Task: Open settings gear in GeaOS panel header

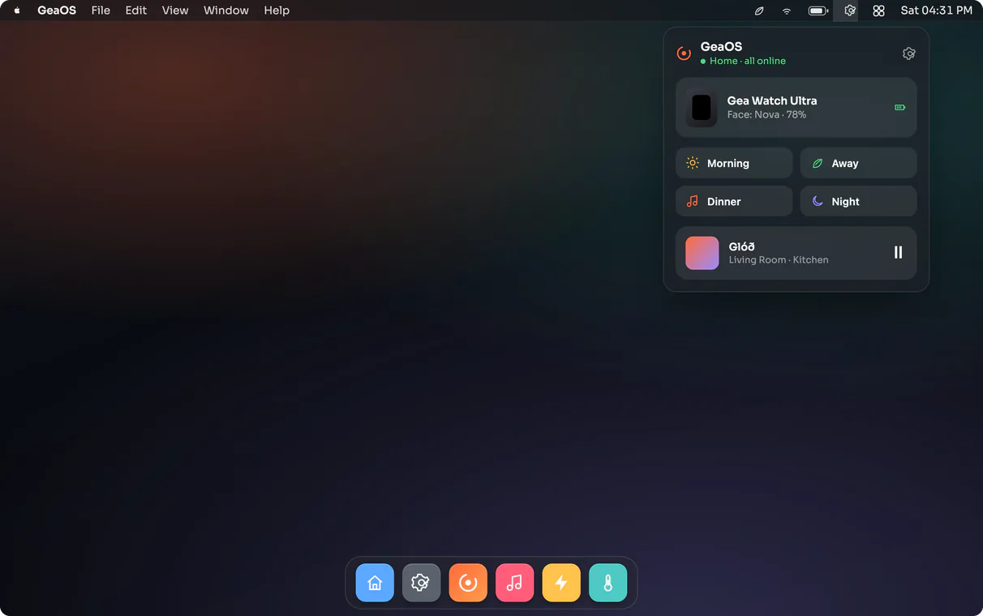Action: point(909,53)
